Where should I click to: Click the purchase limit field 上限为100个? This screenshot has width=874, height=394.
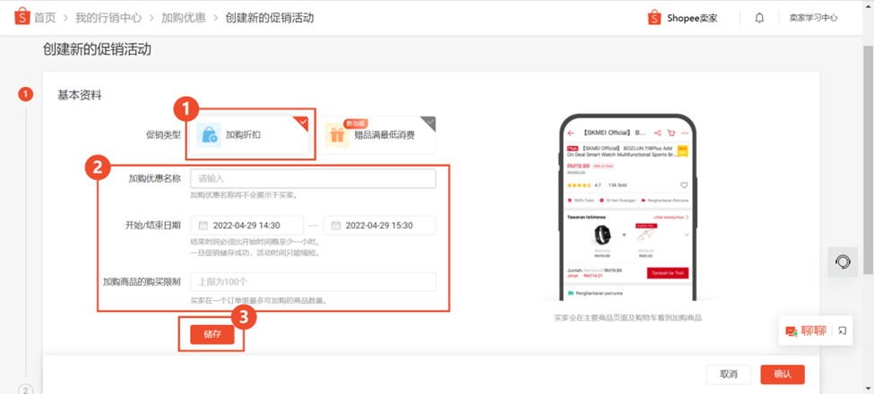313,281
